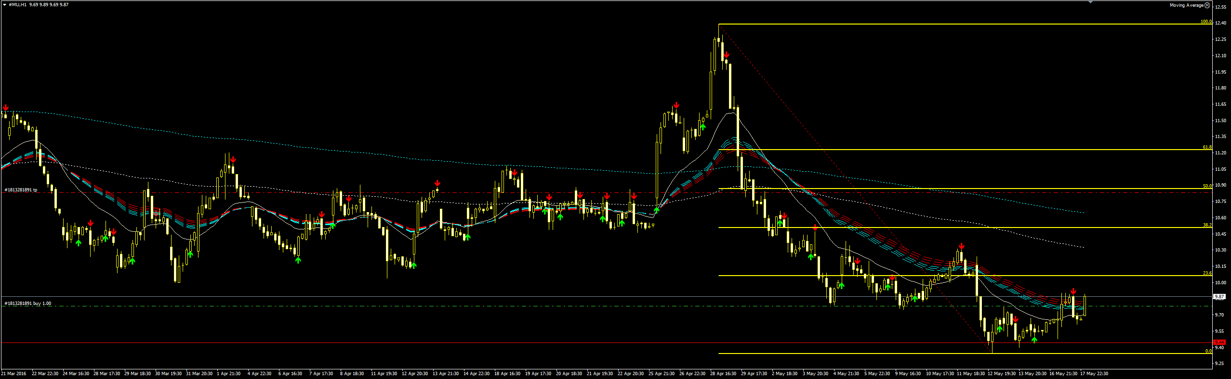1231x379 pixels.
Task: Click the "#MU,H1" symbol title text
Action: (x=18, y=5)
